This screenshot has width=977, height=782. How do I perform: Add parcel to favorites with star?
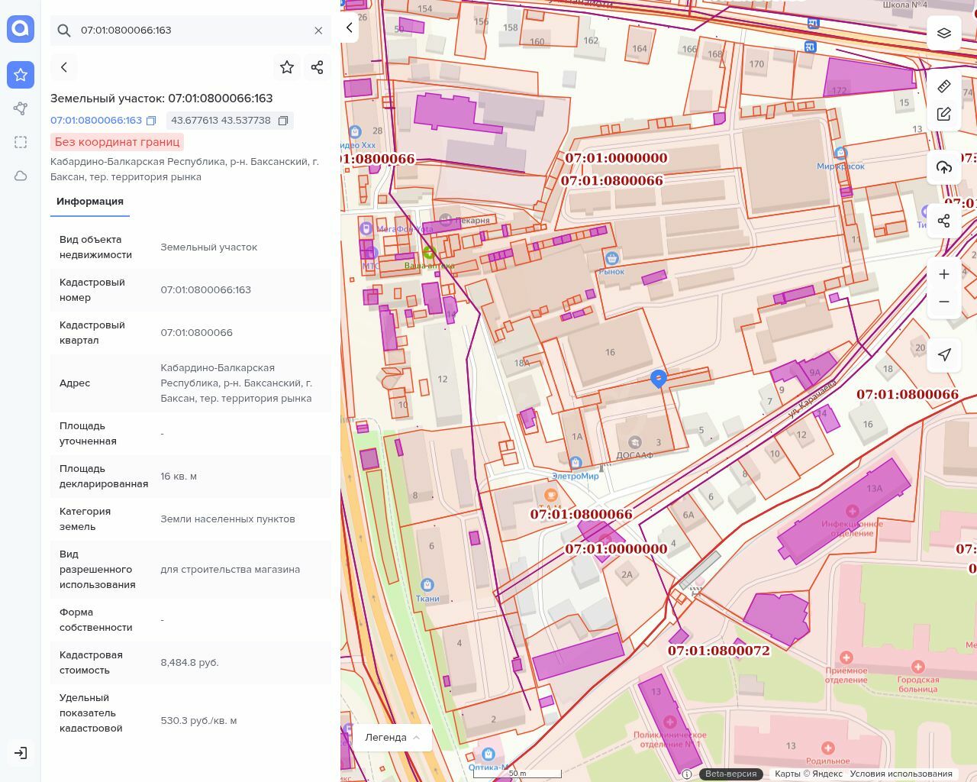[x=287, y=67]
